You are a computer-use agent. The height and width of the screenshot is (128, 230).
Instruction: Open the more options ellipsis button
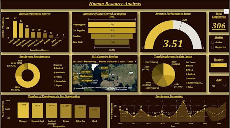pos(226,11)
